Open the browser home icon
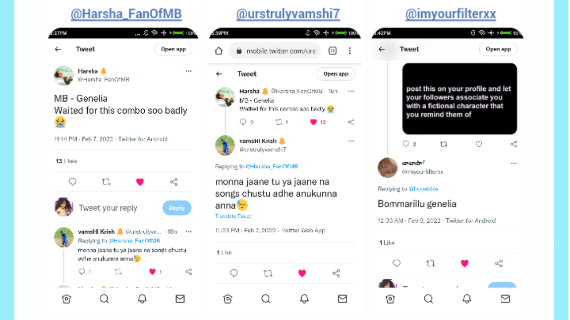Screen dimensions: 570x320 point(219,51)
